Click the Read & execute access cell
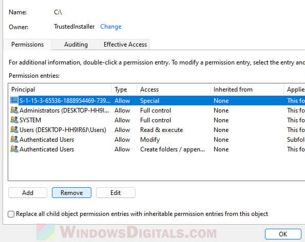 click(161, 129)
